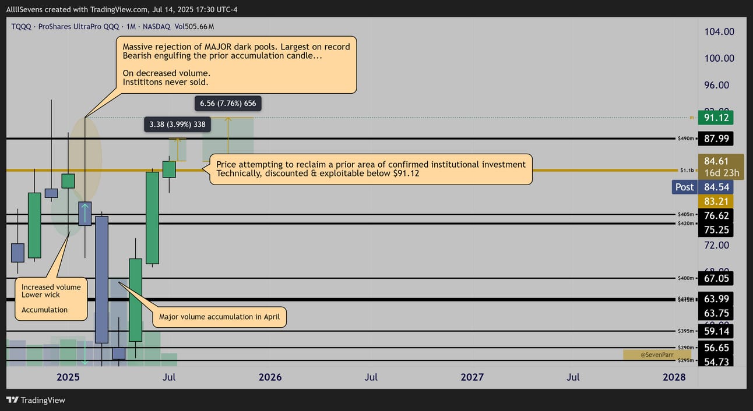The width and height of the screenshot is (753, 411).
Task: Click the 56.65 price level label
Action: click(x=716, y=348)
